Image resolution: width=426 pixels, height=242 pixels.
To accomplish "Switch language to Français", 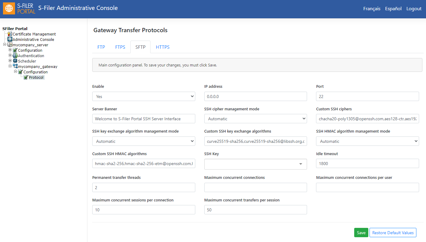I will (x=372, y=9).
